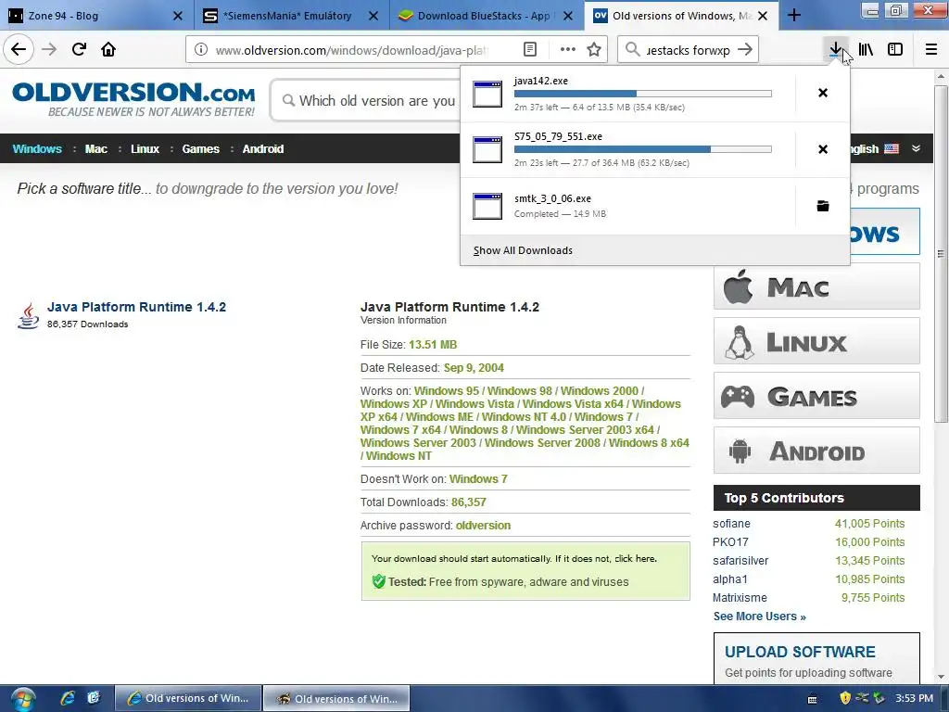Viewport: 949px width, 712px height.
Task: Click S75_05_79_551.exe download progress bar
Action: [643, 149]
